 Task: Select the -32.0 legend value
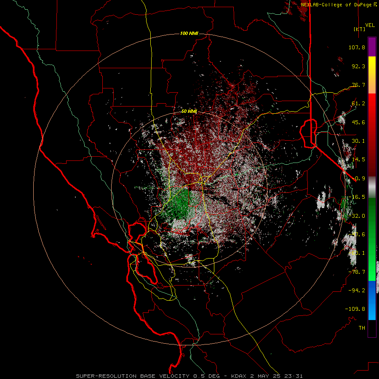point(357,216)
